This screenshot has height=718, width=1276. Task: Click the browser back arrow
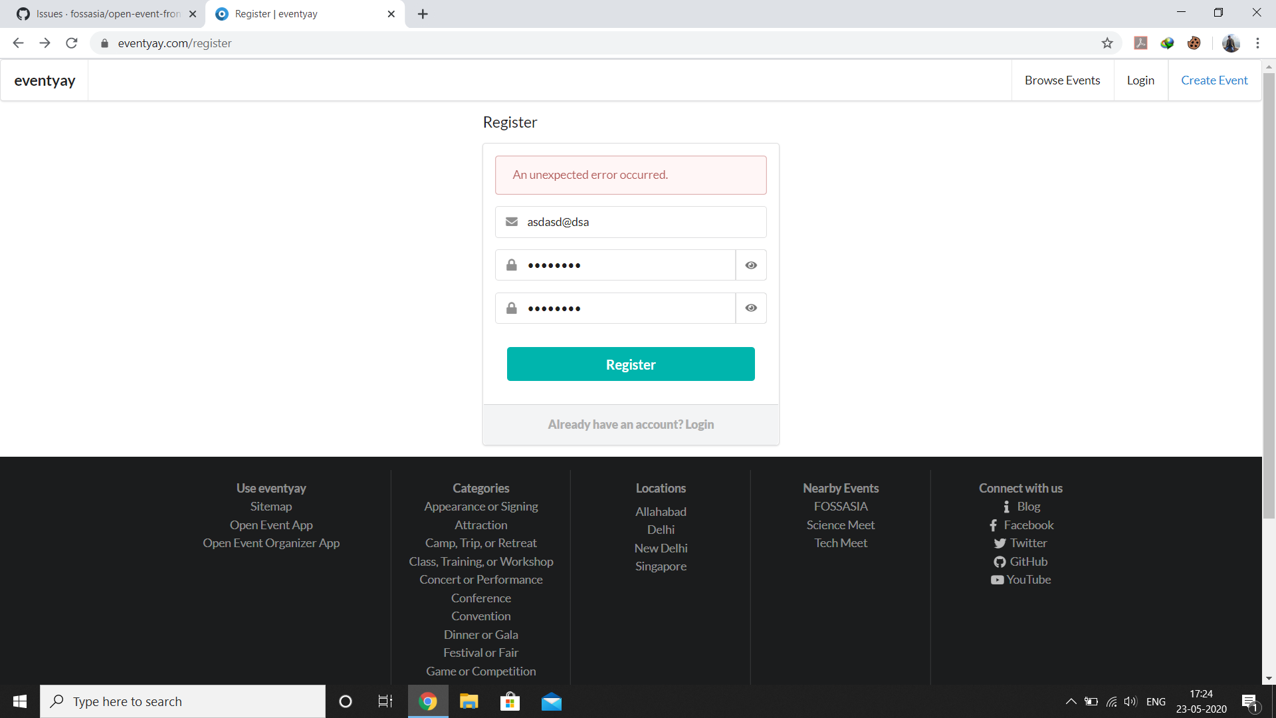tap(18, 43)
